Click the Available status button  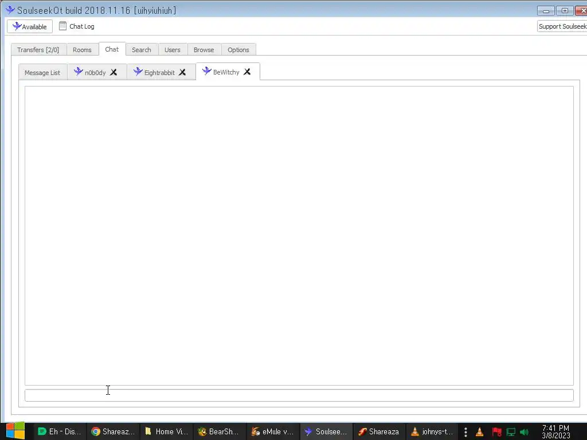pos(30,26)
